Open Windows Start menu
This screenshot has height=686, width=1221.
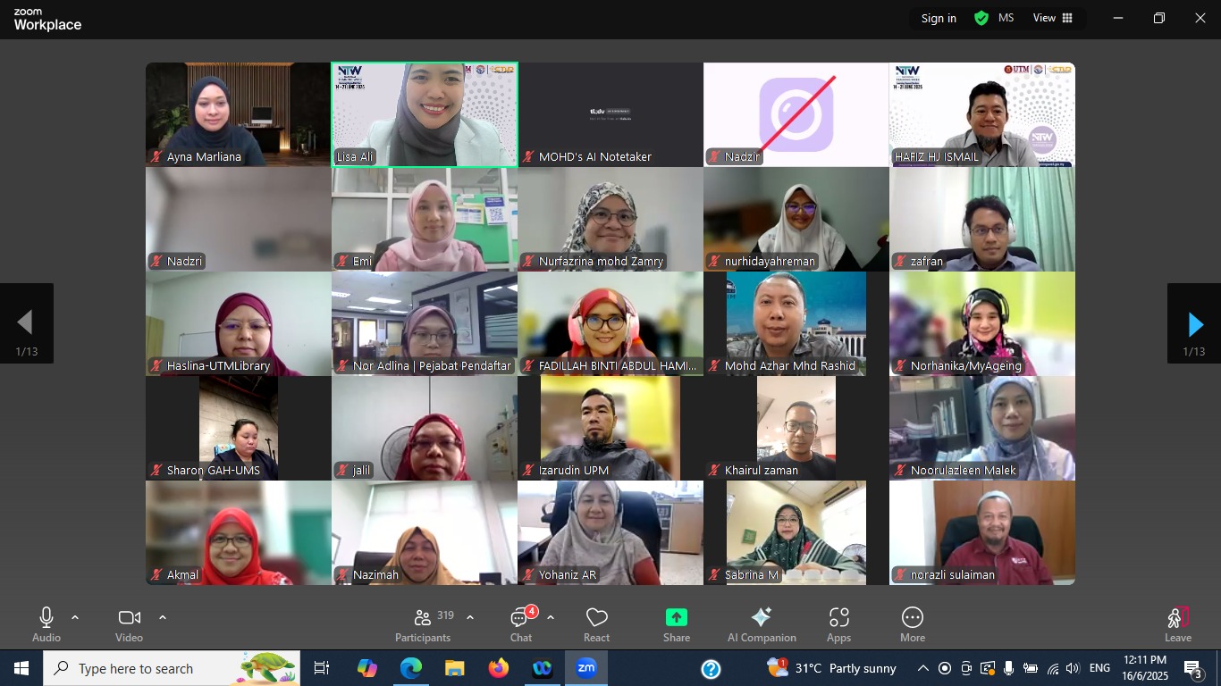(x=21, y=668)
